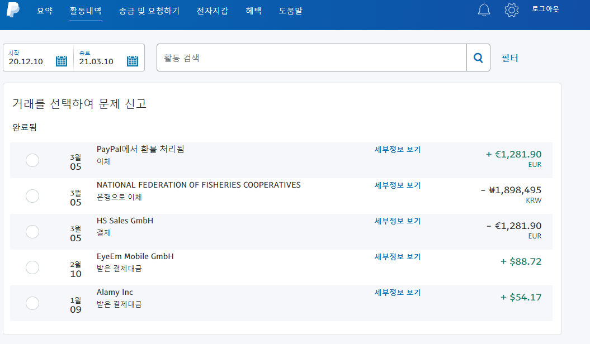
Task: Click the magnifier search button
Action: pyautogui.click(x=478, y=58)
